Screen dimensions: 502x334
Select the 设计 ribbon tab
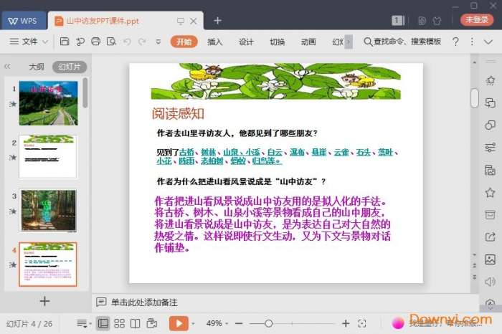point(246,42)
